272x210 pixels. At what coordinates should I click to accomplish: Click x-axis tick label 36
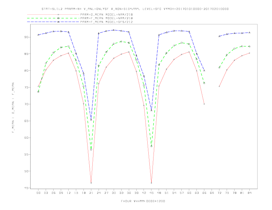[x=129, y=193]
